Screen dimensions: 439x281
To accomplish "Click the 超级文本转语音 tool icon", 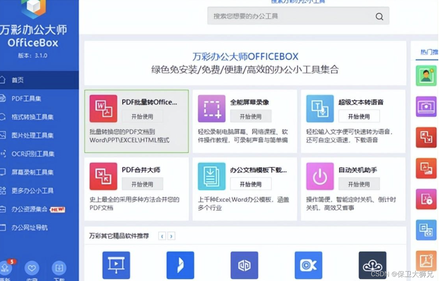I will [x=320, y=109].
